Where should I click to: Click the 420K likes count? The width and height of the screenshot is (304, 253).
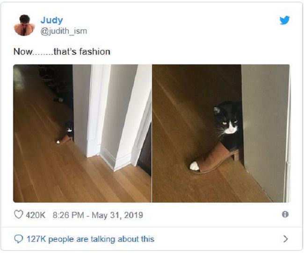point(36,215)
